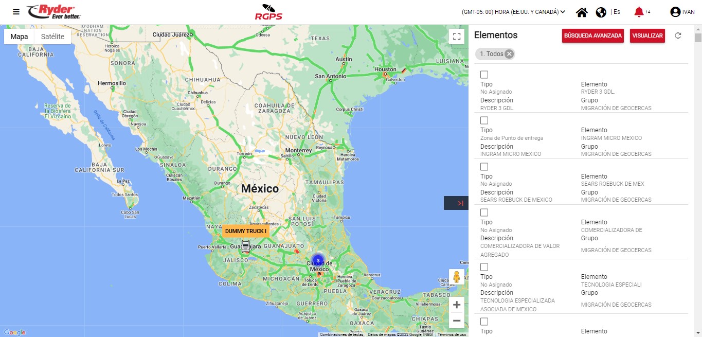The image size is (702, 337).
Task: Check the RYDER 3 GDL. checkbox
Action: click(484, 75)
